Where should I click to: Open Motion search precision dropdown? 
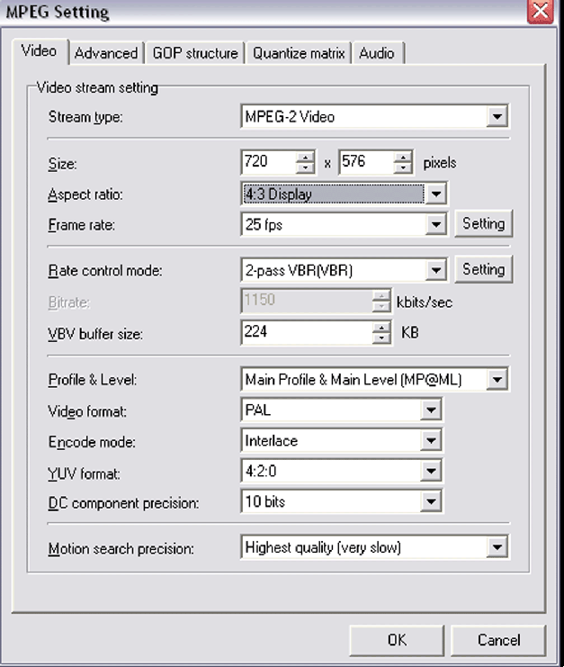(497, 546)
